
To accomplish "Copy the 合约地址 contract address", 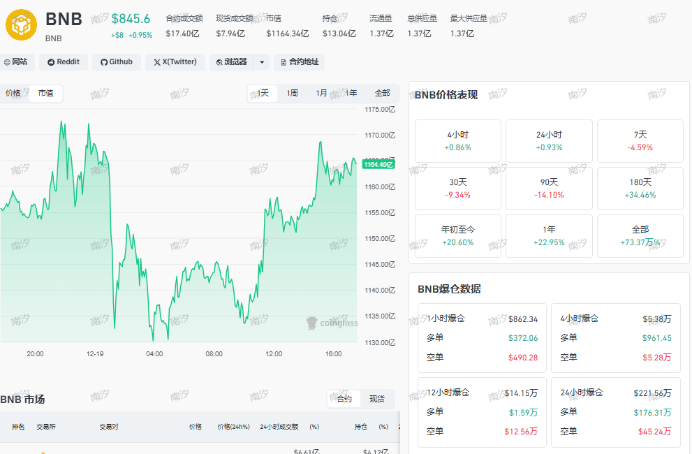I will 300,62.
